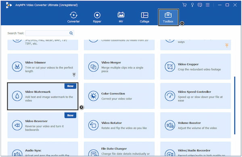Viewport: 242px width, 157px height.
Task: Open the feedback chat icon
Action: [200, 5]
